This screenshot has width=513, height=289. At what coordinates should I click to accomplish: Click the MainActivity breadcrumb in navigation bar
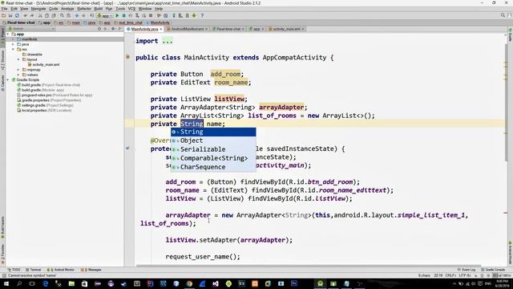coord(158,22)
